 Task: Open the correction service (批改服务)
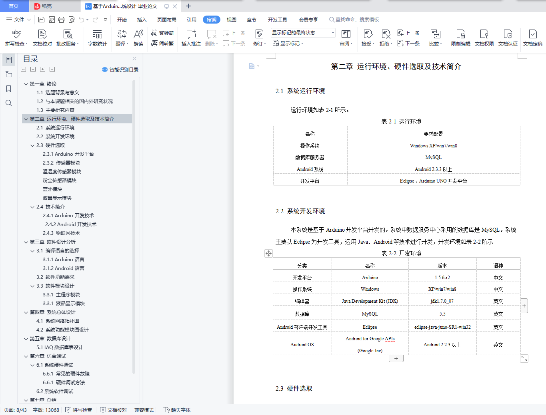[68, 38]
